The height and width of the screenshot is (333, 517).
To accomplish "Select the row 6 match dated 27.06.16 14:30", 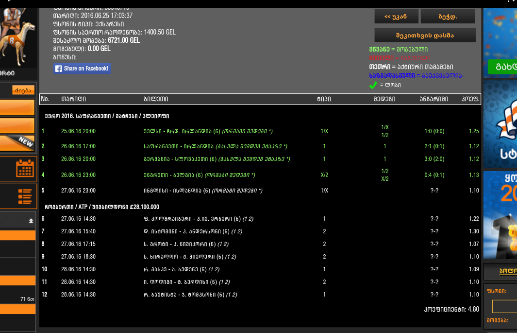I will pyautogui.click(x=261, y=218).
